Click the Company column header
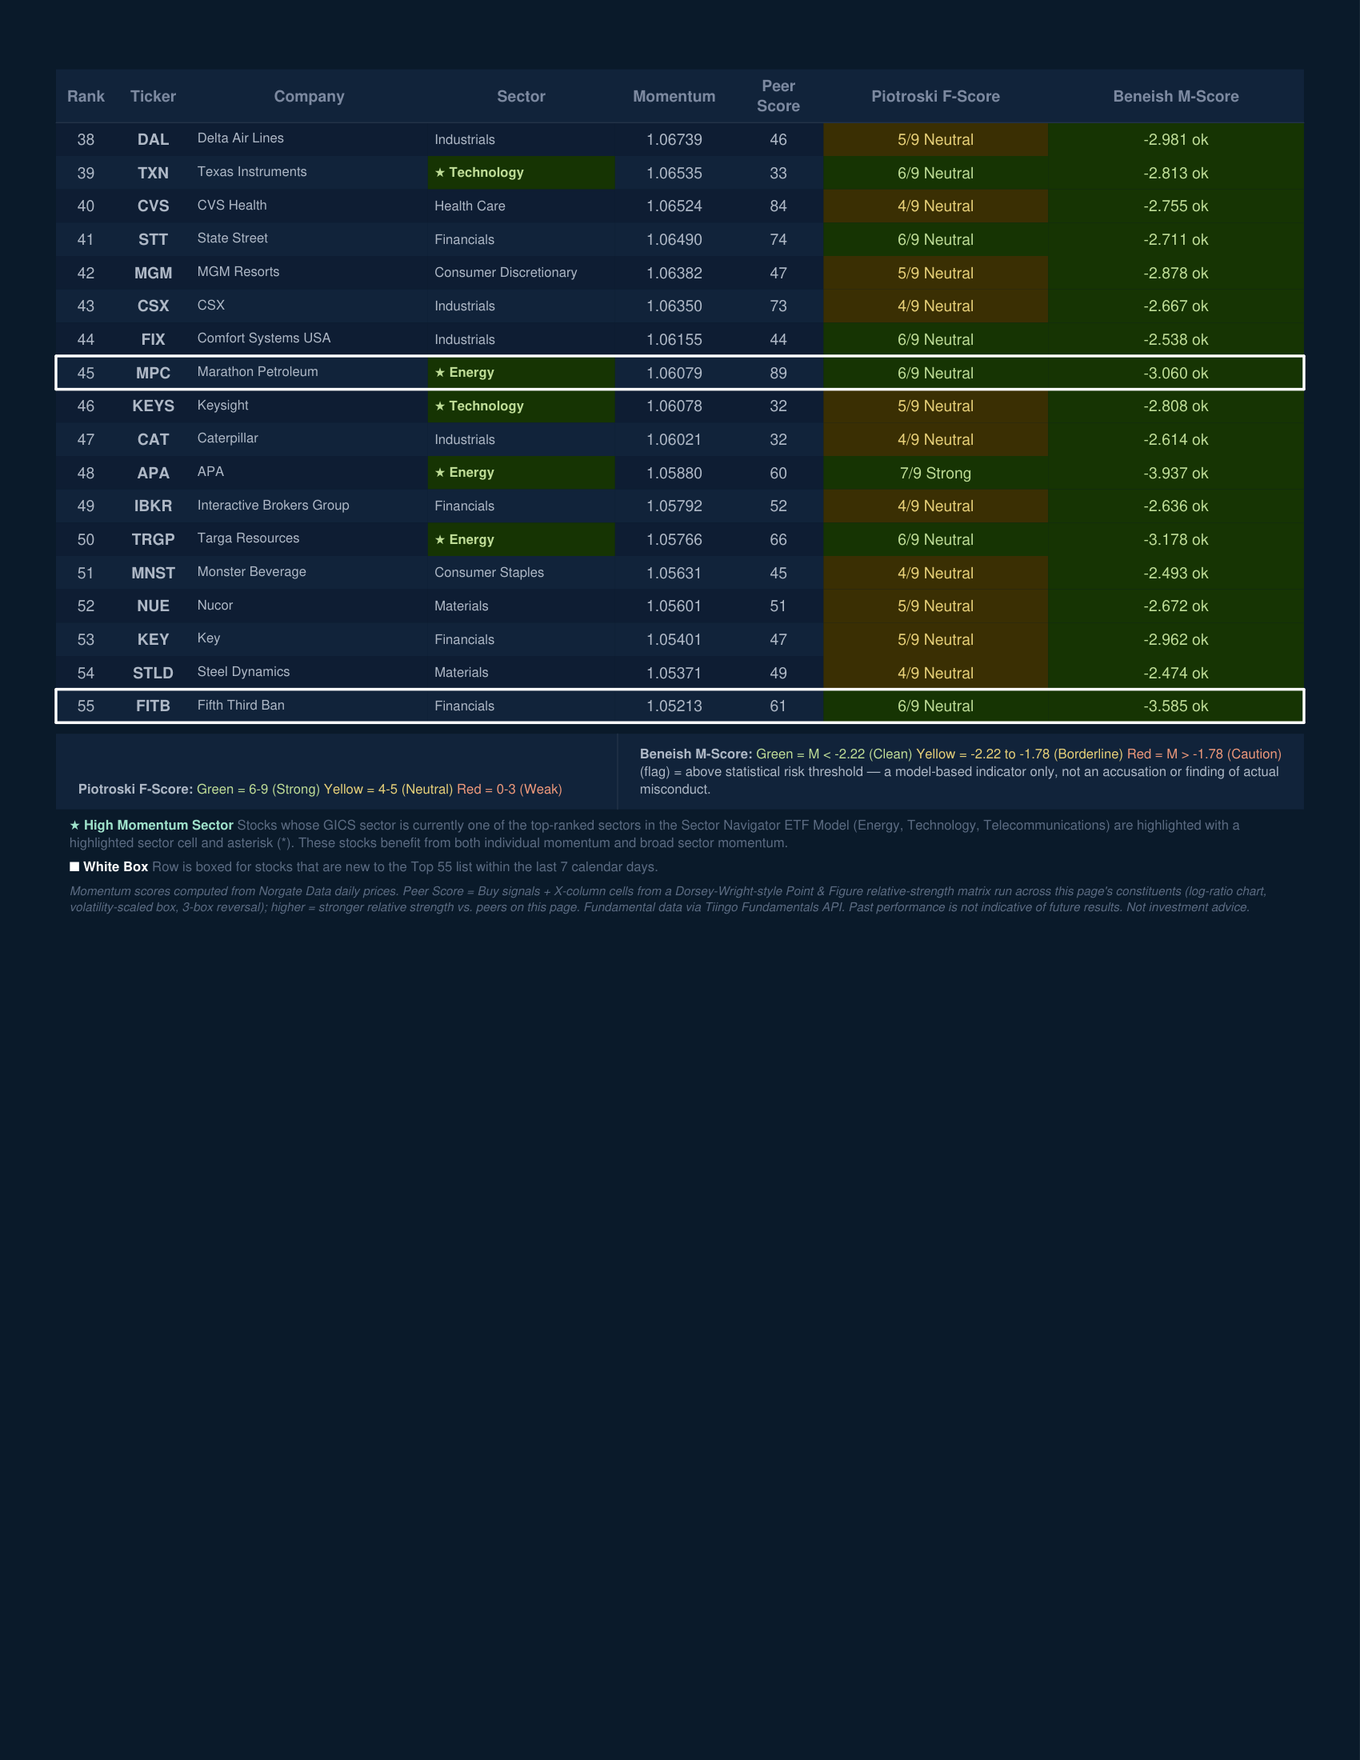 (310, 96)
